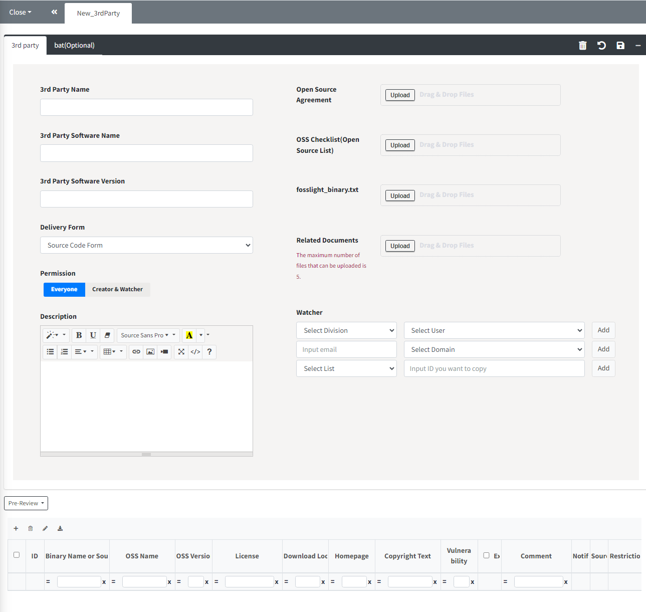Click the reset undo icon in header
646x612 pixels.
601,46
